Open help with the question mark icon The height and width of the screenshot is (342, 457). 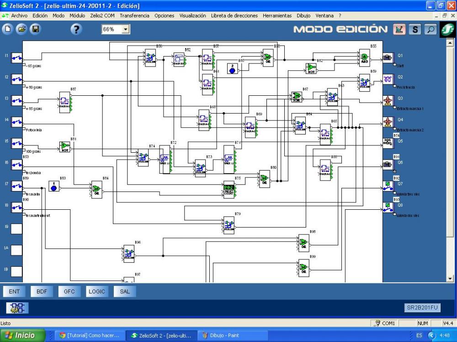76,29
